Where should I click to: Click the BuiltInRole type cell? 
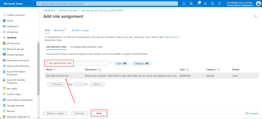(185, 76)
